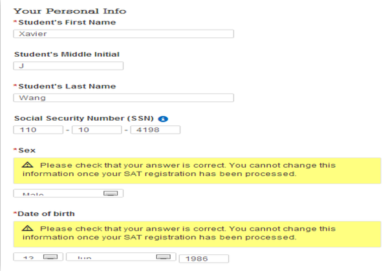Viewport: 388px width, 271px height.
Task: Click the Student's First Name label
Action: [67, 23]
